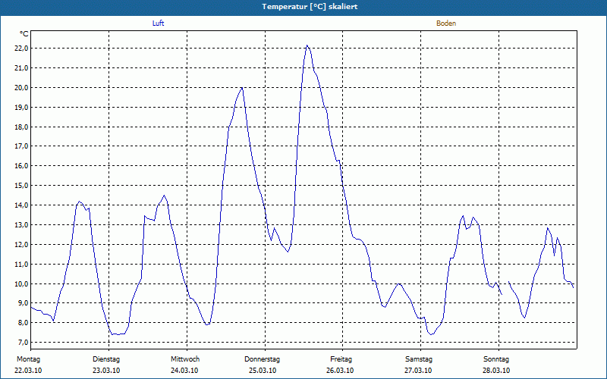Click the '15,0' y-axis value
The width and height of the screenshot is (607, 379).
(x=21, y=186)
